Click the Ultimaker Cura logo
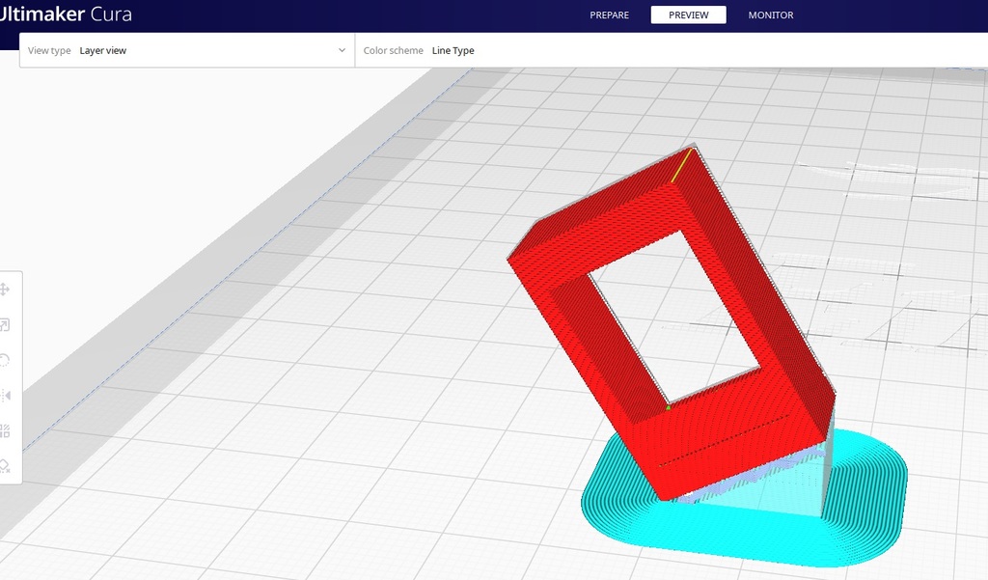The image size is (988, 580). [66, 14]
